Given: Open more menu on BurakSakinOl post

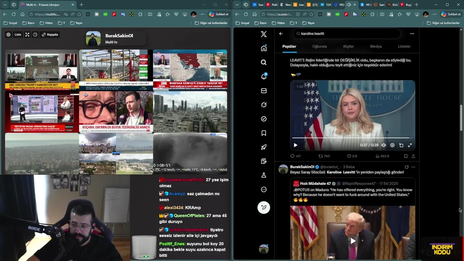Looking at the screenshot, I should (413, 167).
